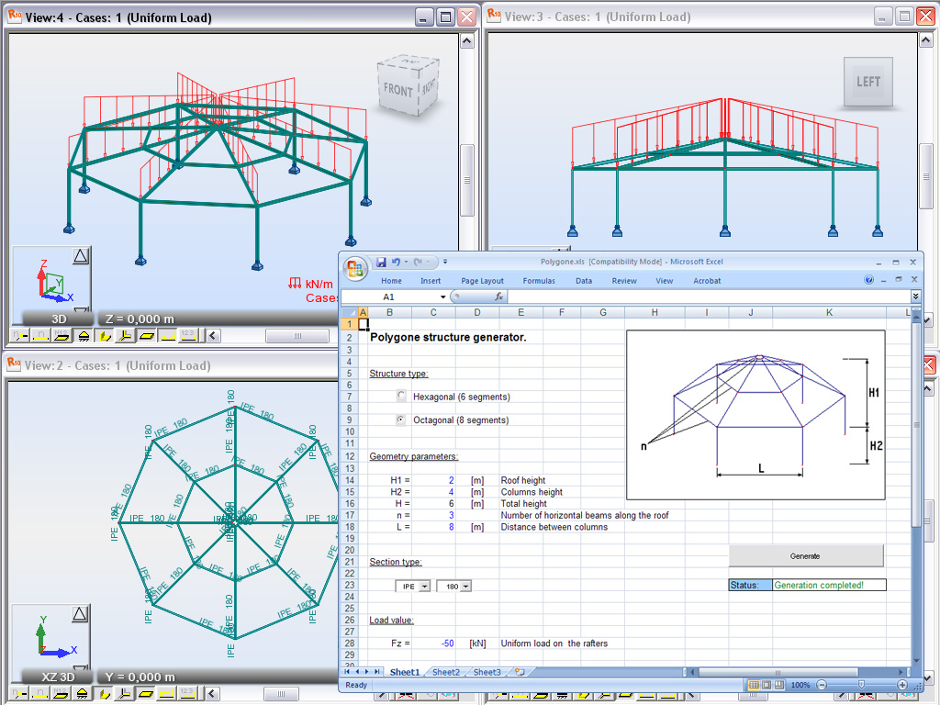
Task: Open the View ribbon tab
Action: click(x=665, y=281)
